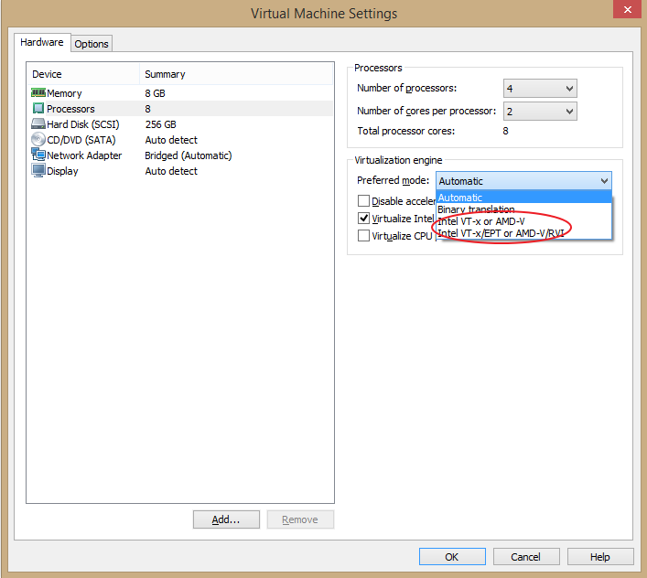Switch to the Hardware tab

pyautogui.click(x=42, y=42)
